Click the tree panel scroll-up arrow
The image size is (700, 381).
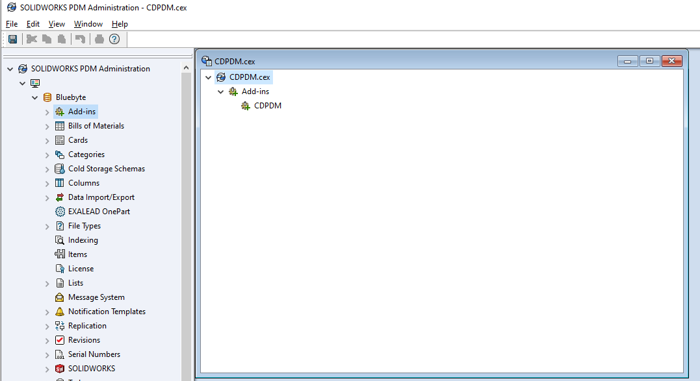click(x=186, y=68)
